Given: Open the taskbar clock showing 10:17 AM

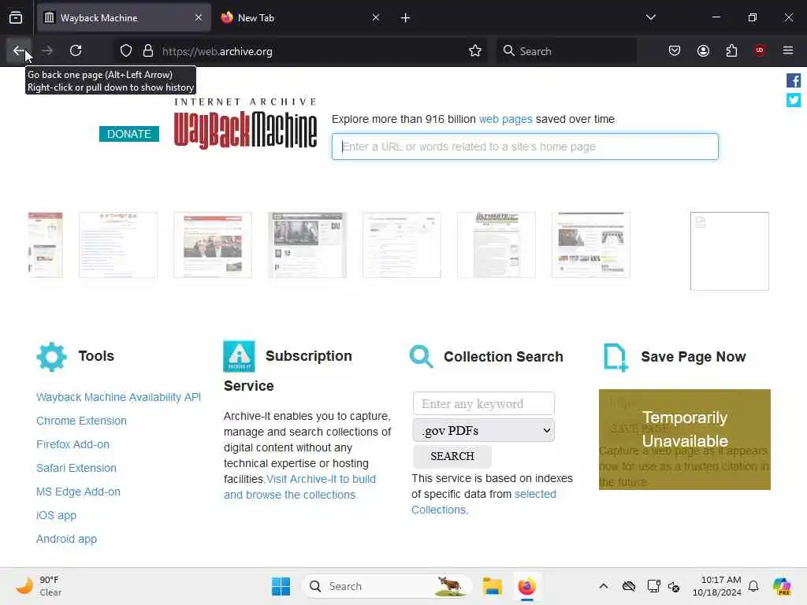Looking at the screenshot, I should click(717, 586).
